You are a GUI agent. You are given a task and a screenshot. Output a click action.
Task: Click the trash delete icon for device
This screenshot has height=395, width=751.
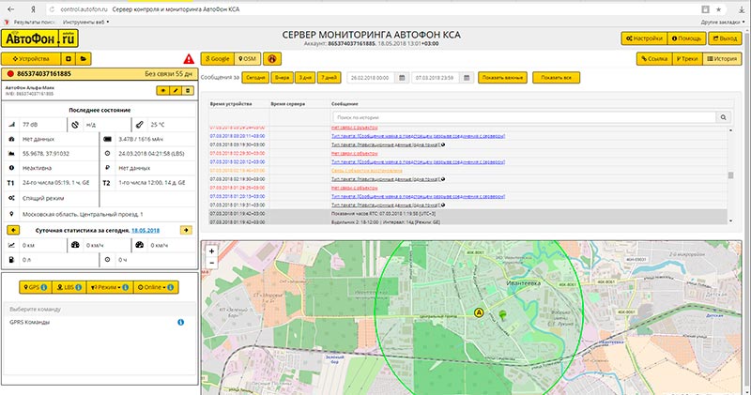(x=188, y=90)
